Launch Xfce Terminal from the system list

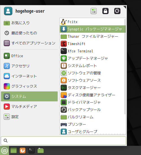coord(92,51)
